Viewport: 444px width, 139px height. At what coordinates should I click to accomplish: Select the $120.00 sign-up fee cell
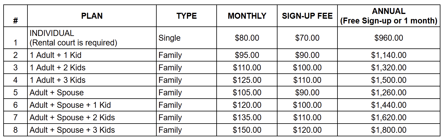[307, 130]
